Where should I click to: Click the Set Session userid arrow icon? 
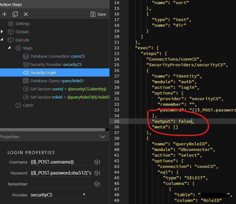click(26, 89)
